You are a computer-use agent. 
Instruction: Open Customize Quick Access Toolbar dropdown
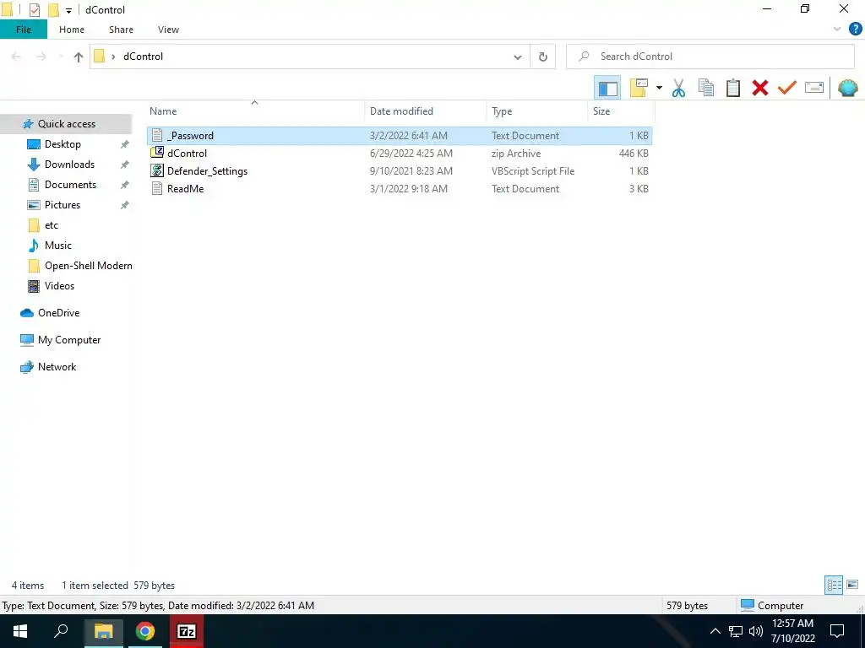tap(68, 10)
